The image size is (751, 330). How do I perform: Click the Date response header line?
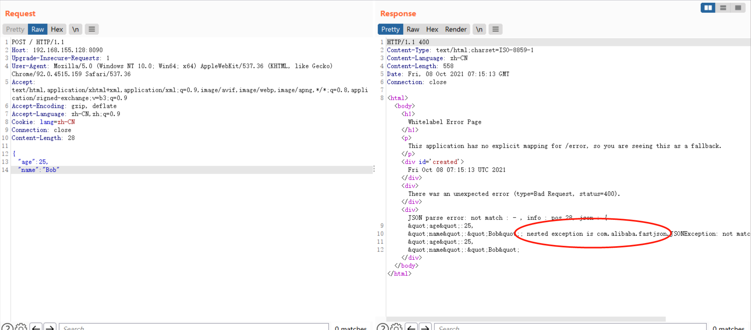tap(448, 74)
